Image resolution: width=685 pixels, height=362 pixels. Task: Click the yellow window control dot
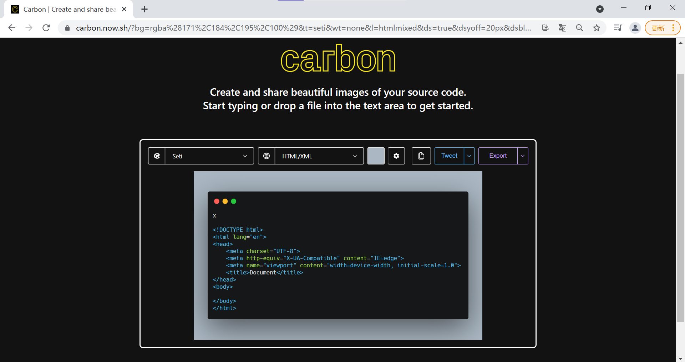(x=225, y=201)
